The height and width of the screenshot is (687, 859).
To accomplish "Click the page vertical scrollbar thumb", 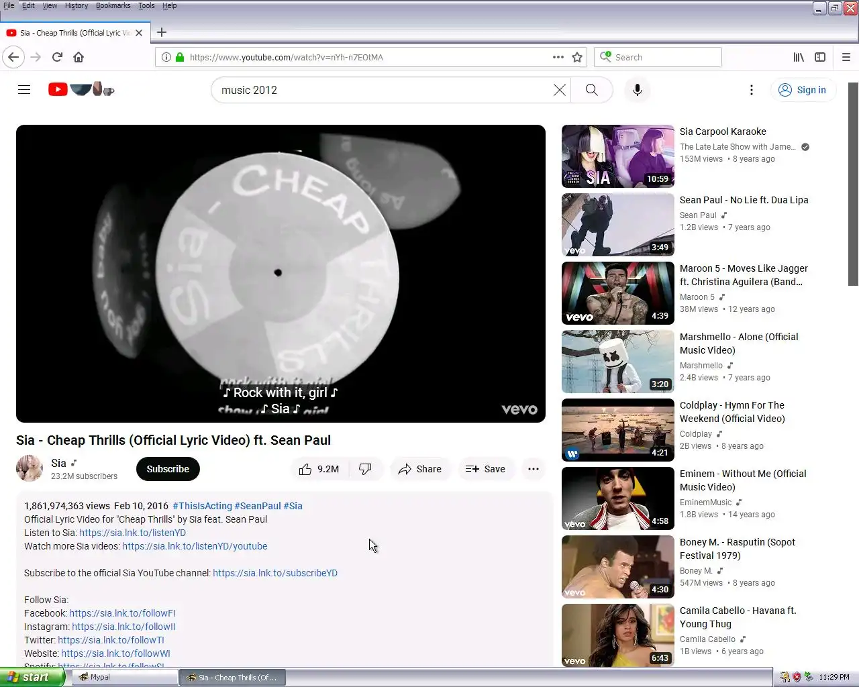I will (x=853, y=184).
